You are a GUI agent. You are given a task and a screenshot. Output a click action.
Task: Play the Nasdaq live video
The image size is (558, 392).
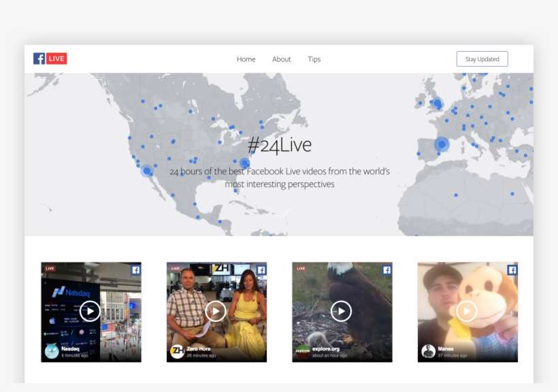tap(89, 312)
